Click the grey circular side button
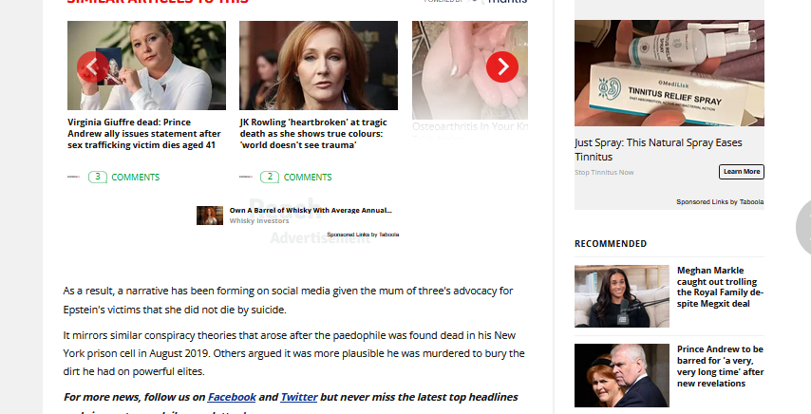Screen dimensions: 811x414 click(803, 228)
